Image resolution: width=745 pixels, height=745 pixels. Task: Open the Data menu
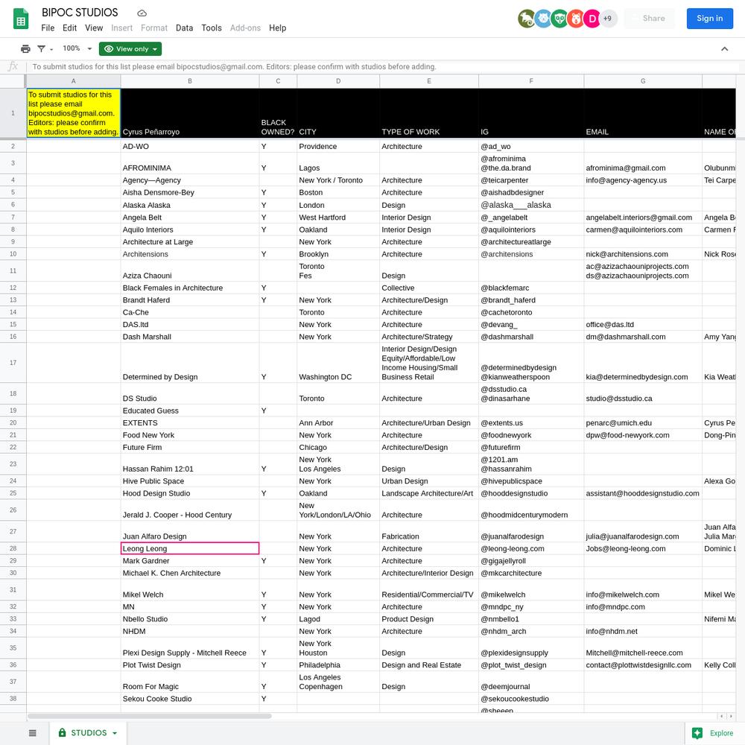[x=184, y=28]
